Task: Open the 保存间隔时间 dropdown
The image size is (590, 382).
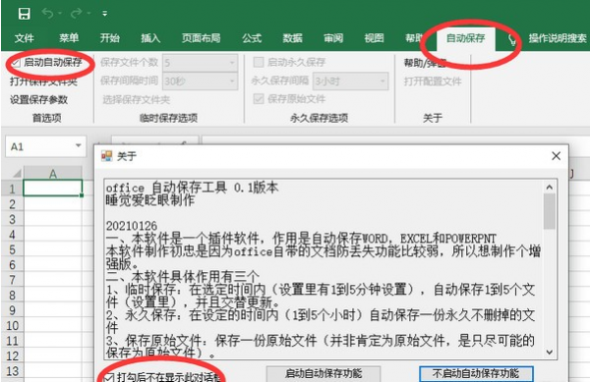Action: tap(200, 81)
